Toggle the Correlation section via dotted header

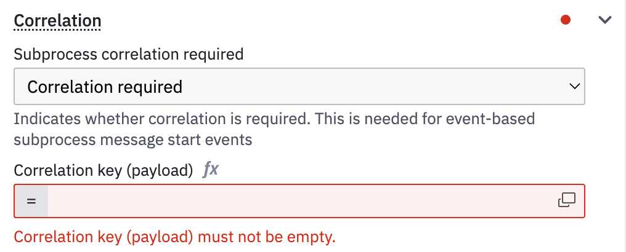[57, 20]
